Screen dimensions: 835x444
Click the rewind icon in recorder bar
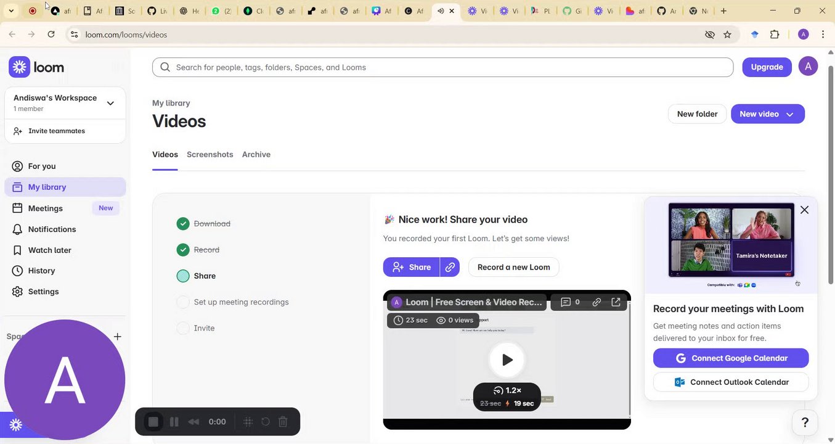193,422
